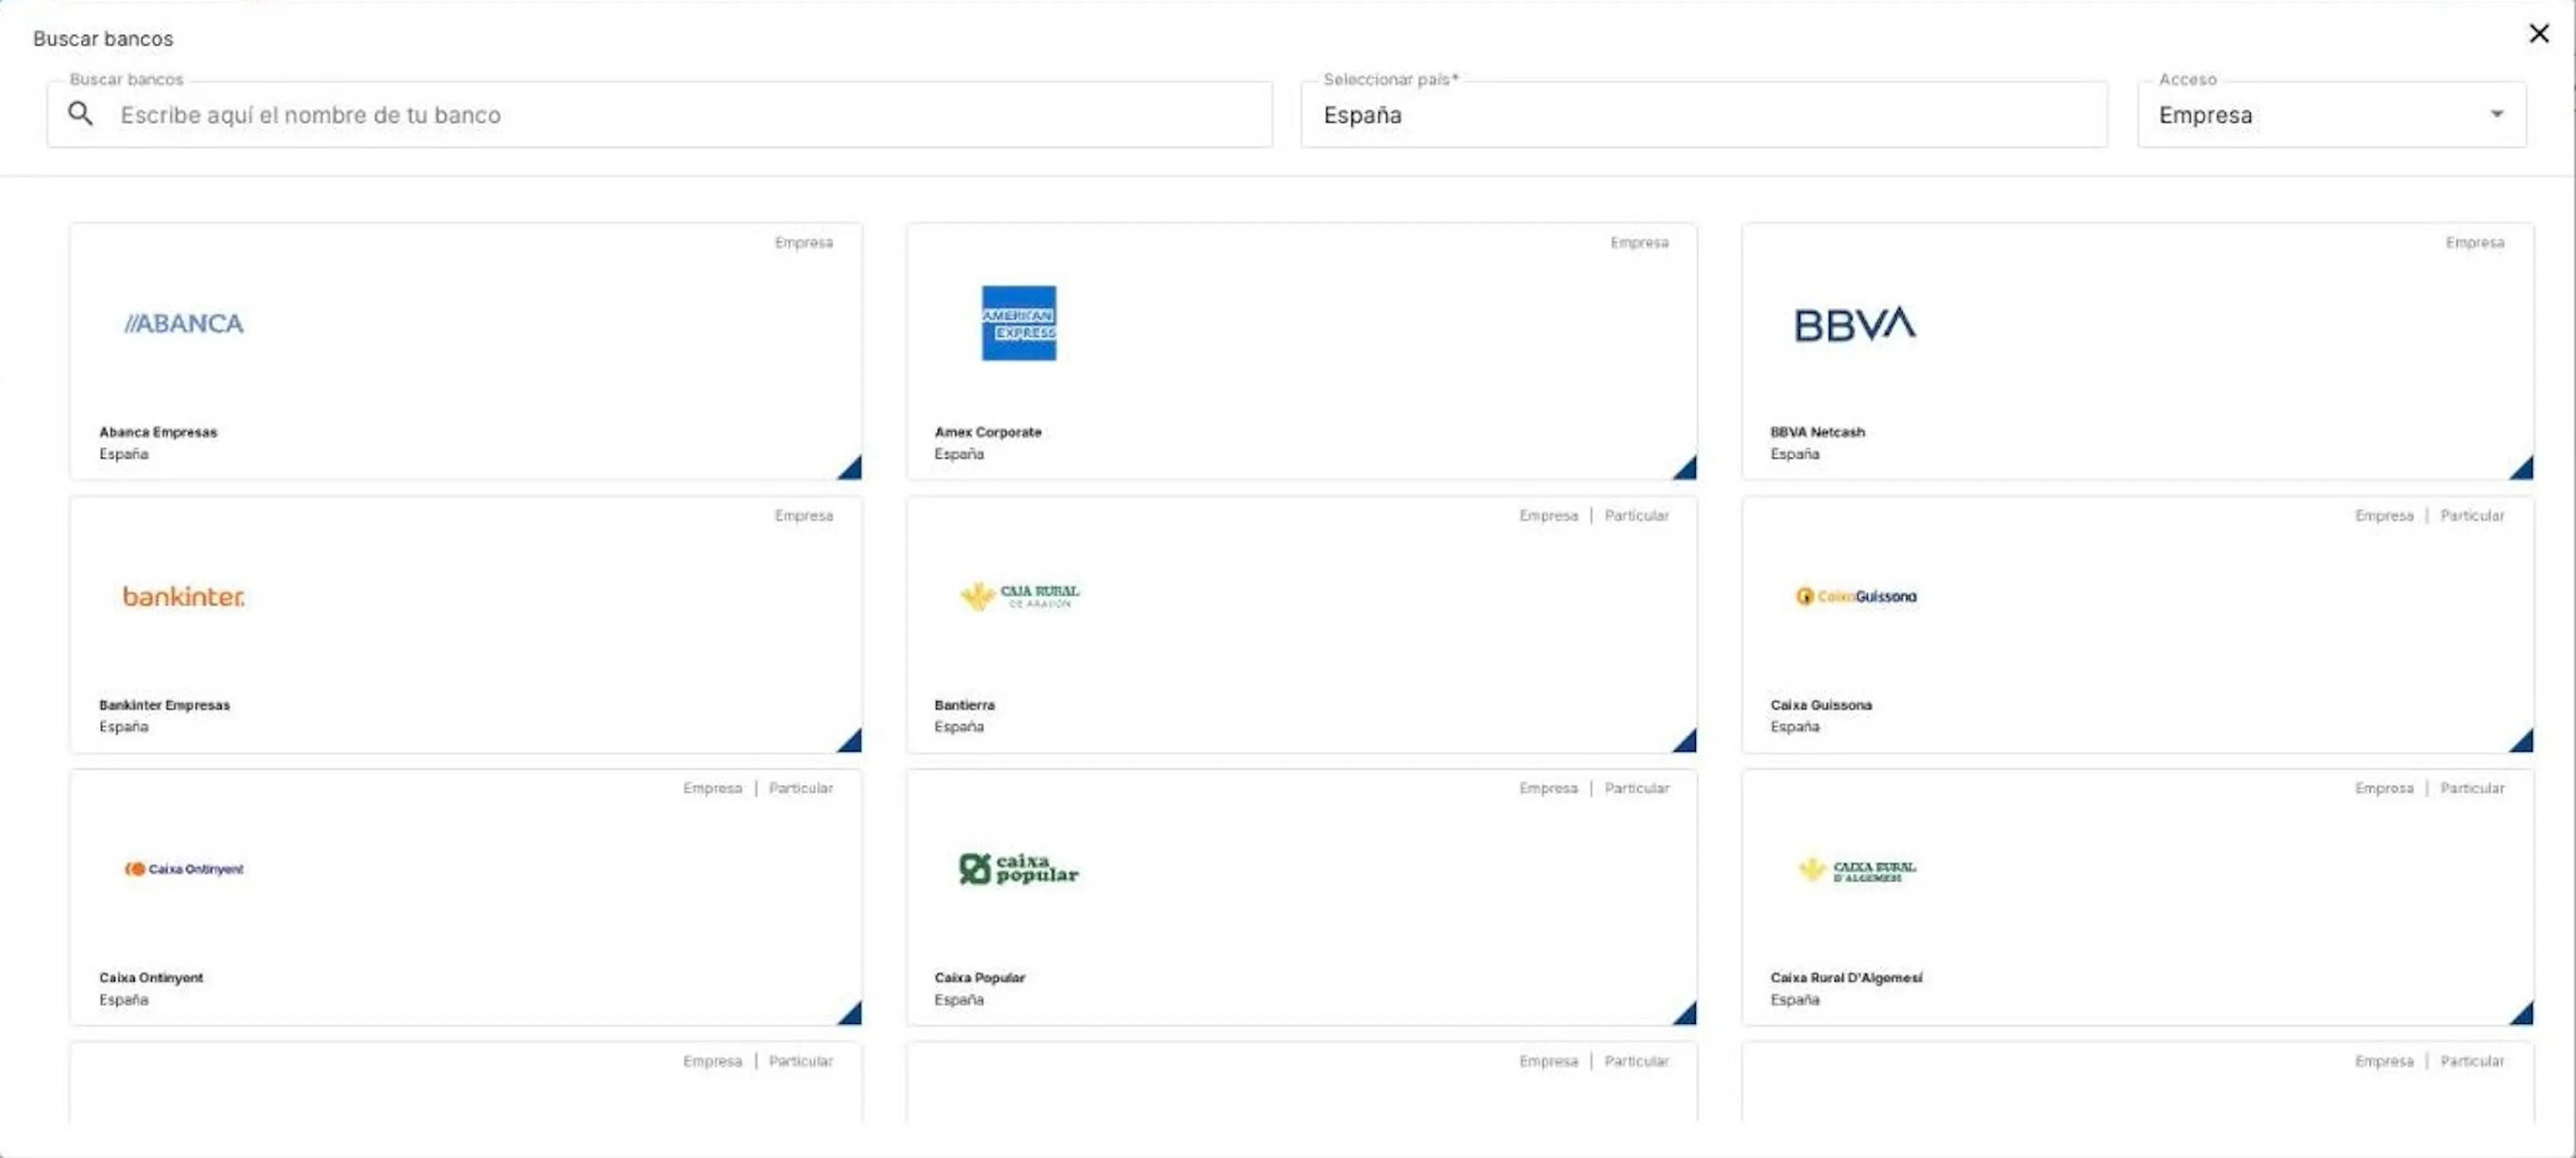Select the Caixa Popular logo
2576x1158 pixels.
coord(1018,869)
